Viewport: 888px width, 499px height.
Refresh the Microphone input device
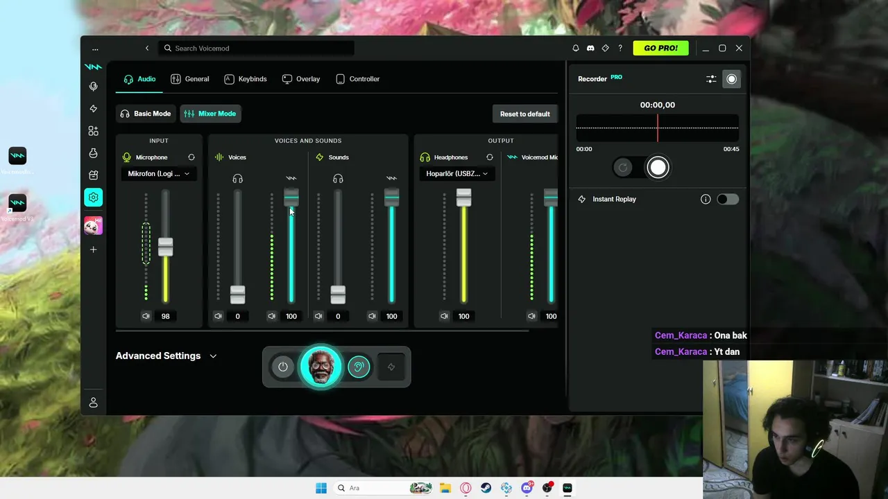click(x=191, y=157)
